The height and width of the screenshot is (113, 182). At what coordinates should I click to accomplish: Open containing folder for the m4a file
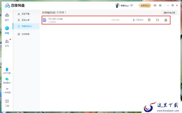[157, 20]
